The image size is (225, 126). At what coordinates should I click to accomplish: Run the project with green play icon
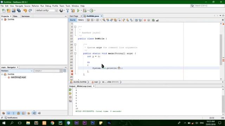coord(78,10)
